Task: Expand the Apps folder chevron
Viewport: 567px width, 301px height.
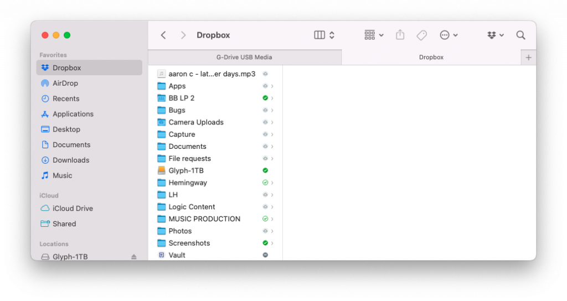Action: (x=272, y=86)
